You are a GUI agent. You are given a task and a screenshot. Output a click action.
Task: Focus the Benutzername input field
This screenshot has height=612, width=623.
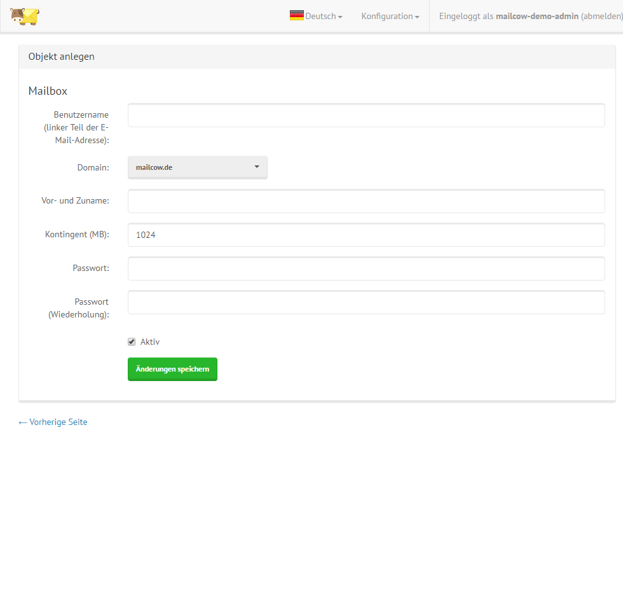point(366,116)
